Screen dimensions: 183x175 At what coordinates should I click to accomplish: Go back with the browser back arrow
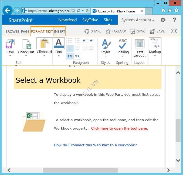(8, 11)
